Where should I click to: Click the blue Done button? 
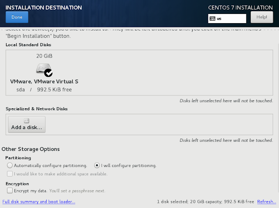point(17,17)
